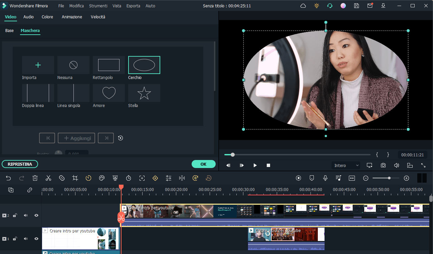
Task: Go to the Base sub-tab
Action: (9, 30)
